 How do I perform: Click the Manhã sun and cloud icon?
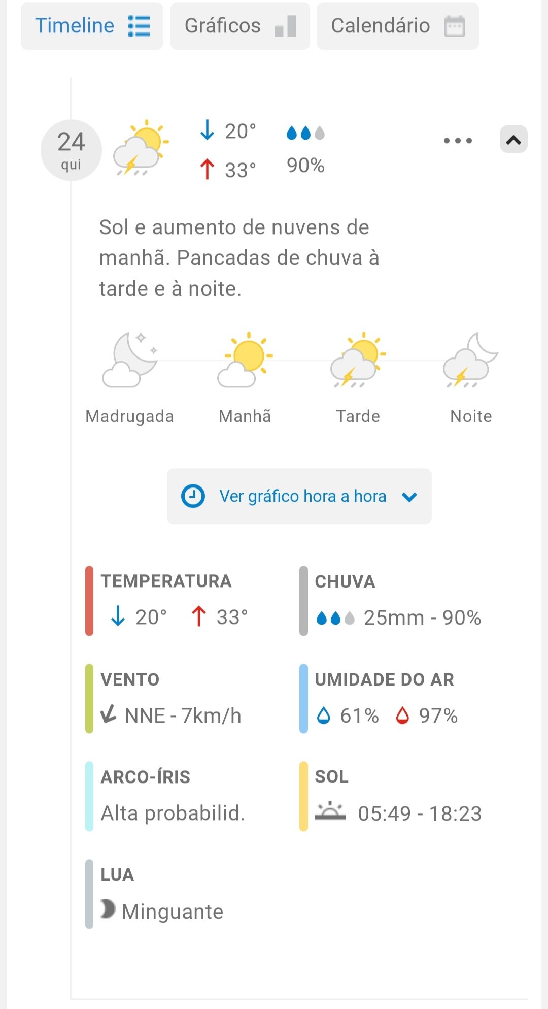coord(245,360)
